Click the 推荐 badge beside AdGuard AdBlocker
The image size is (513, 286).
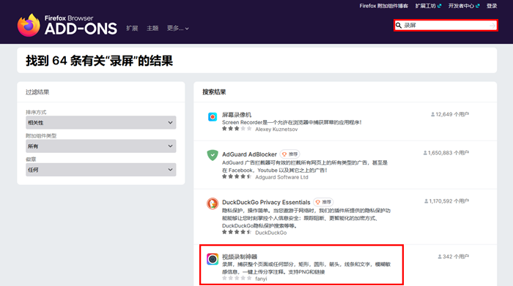pyautogui.click(x=290, y=154)
